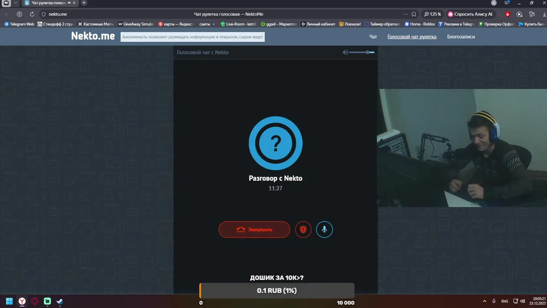The width and height of the screenshot is (547, 308).
Task: Open Проверка Орфографии bookmark
Action: 497,24
